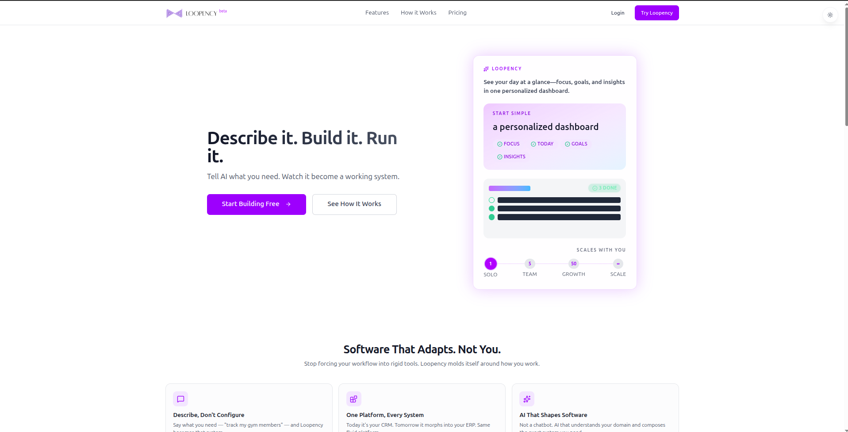
Task: Toggle the light/dark theme sun icon
Action: coord(830,15)
